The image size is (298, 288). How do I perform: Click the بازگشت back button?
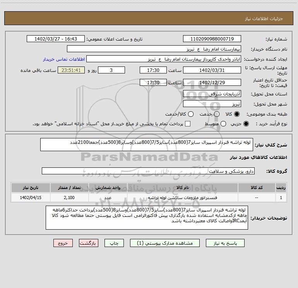(x=89, y=243)
